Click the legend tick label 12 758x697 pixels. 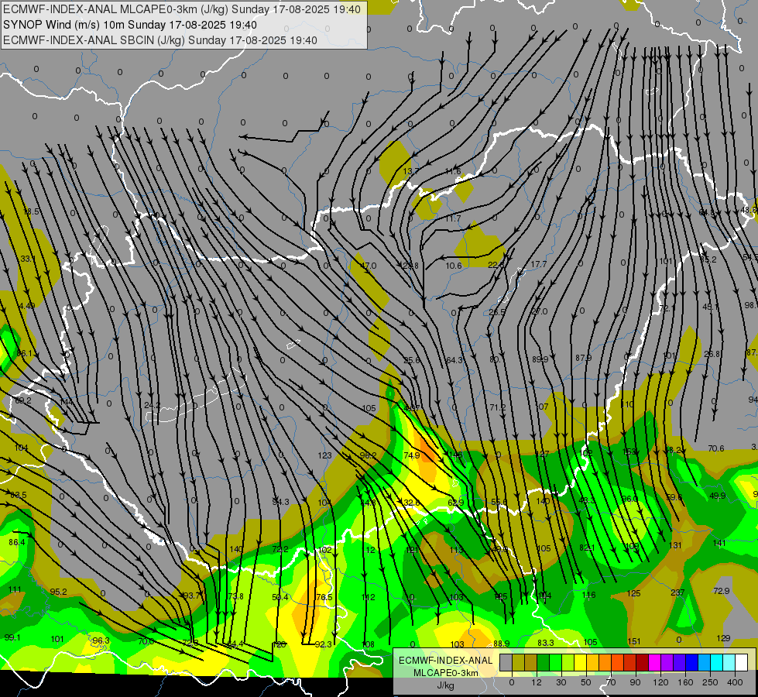537,682
